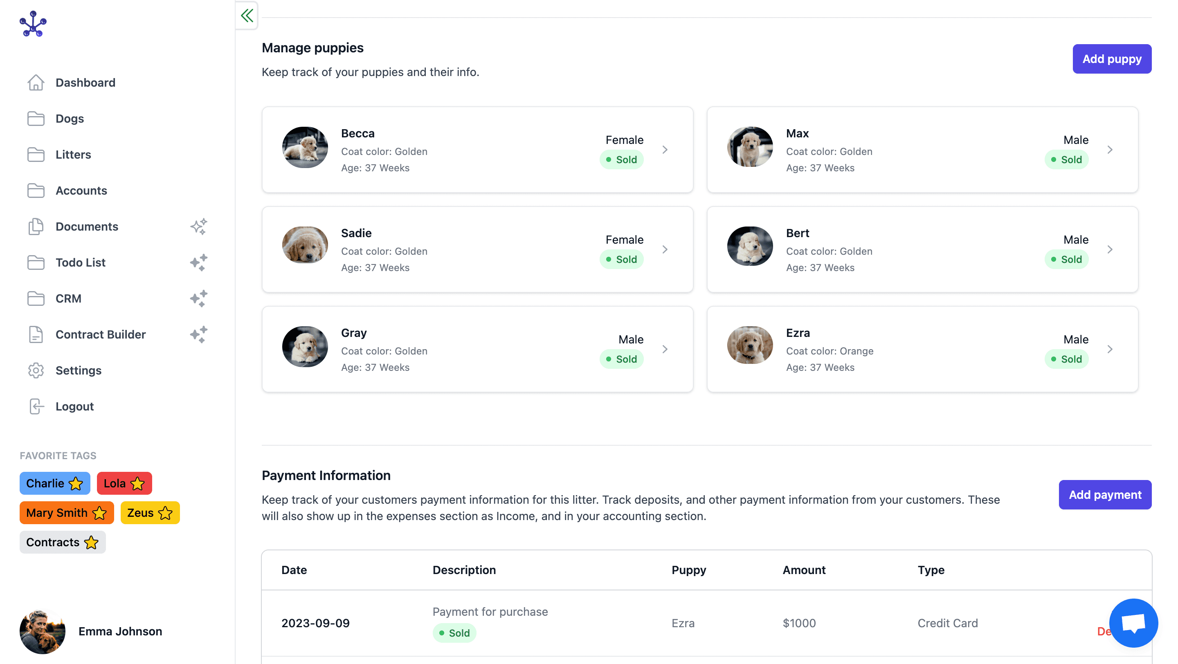The height and width of the screenshot is (664, 1178).
Task: Click the Settings gear icon
Action: 36,370
